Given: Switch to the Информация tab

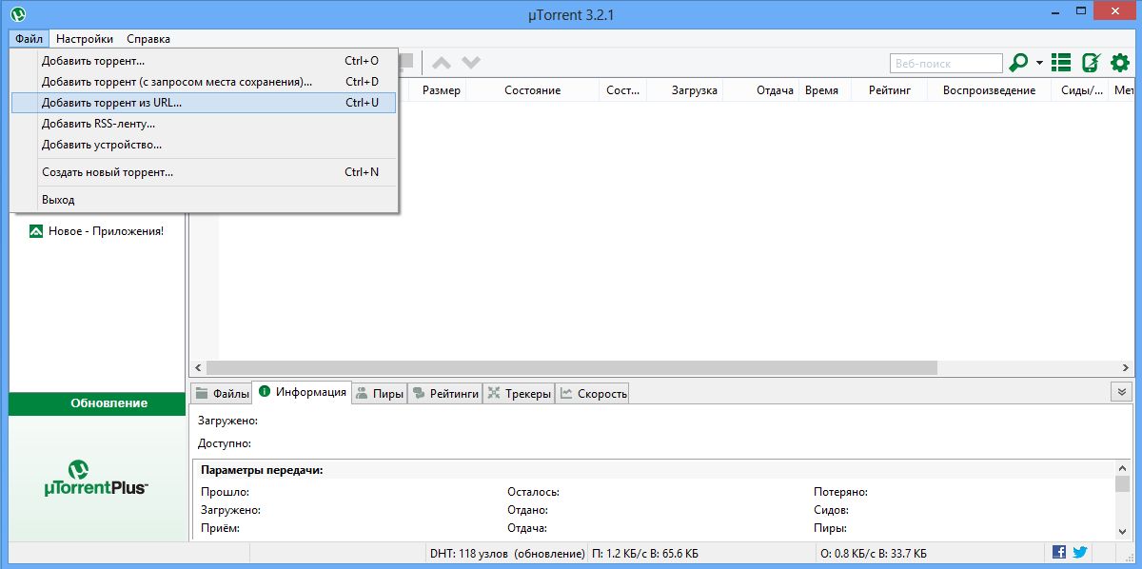Looking at the screenshot, I should click(x=302, y=392).
